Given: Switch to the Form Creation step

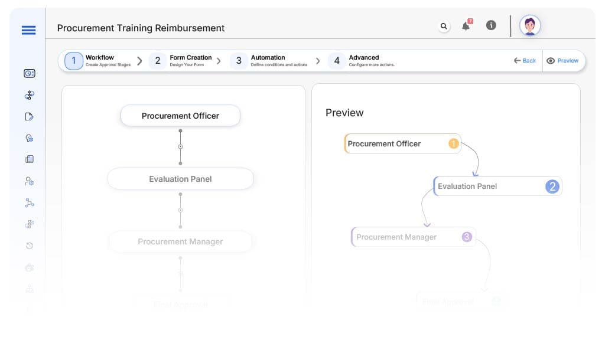Looking at the screenshot, I should 183,61.
